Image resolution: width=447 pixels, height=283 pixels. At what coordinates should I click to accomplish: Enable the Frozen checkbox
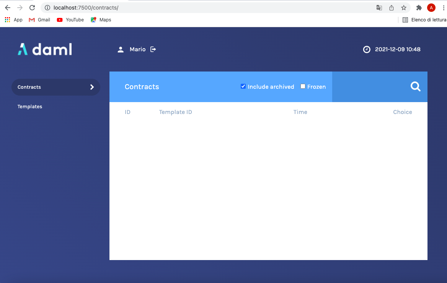(x=303, y=86)
